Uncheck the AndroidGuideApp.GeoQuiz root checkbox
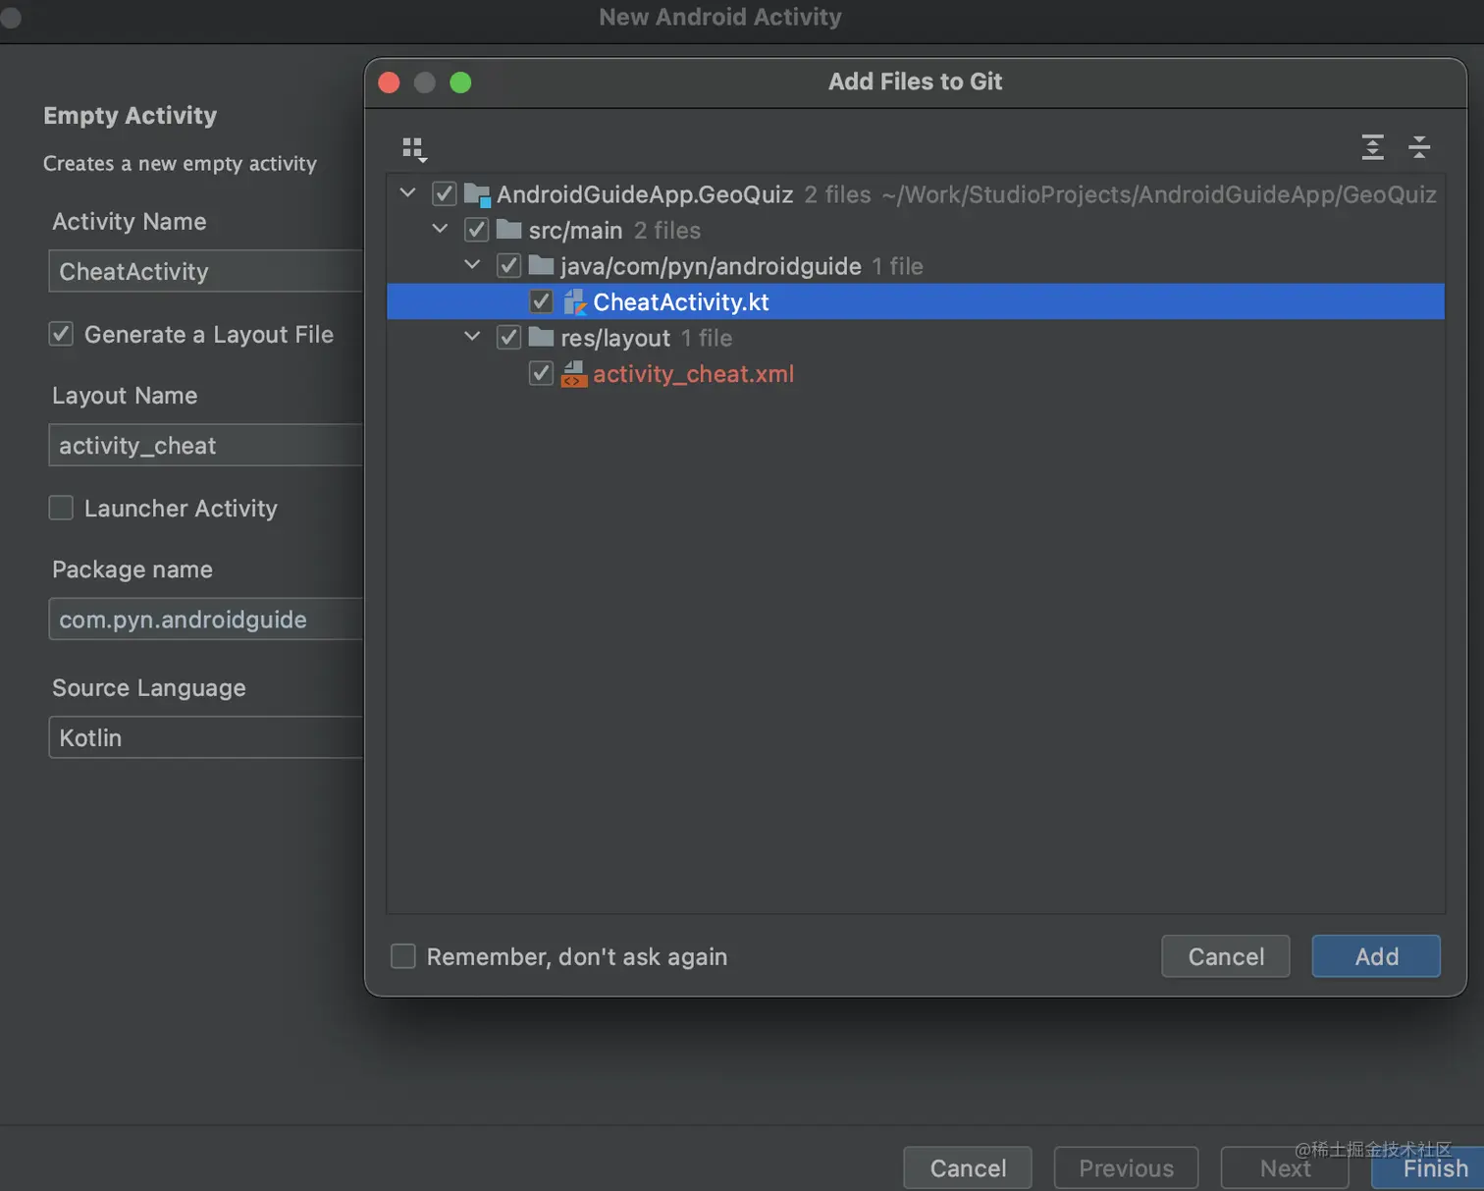 (x=444, y=194)
